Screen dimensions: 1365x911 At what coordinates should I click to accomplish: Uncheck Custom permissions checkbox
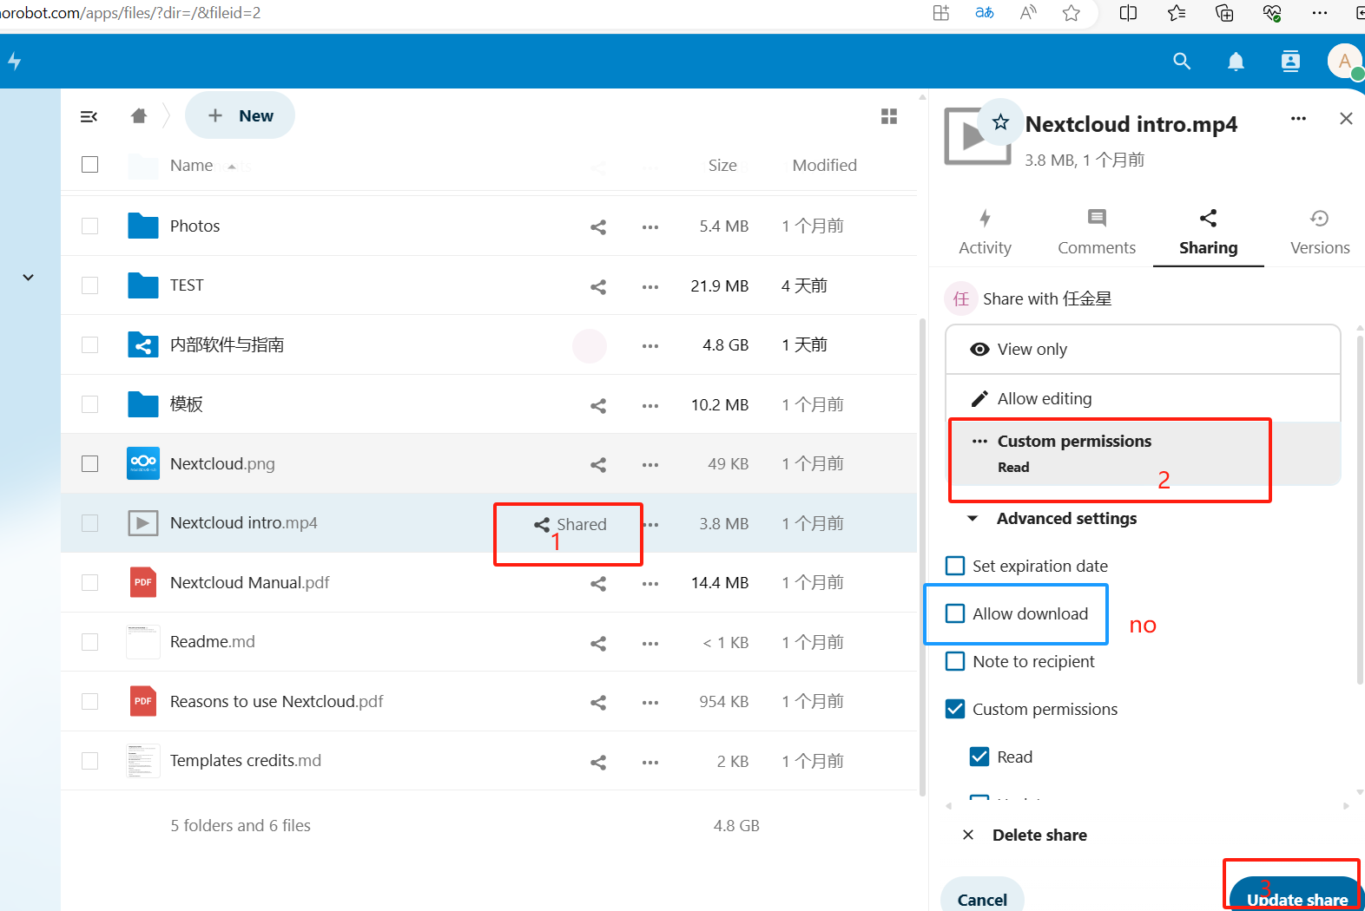coord(955,709)
